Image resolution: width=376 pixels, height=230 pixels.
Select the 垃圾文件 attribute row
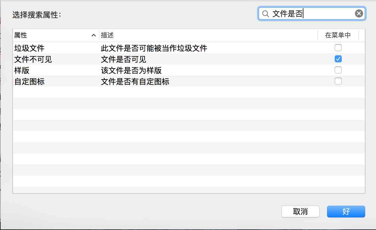click(x=29, y=48)
